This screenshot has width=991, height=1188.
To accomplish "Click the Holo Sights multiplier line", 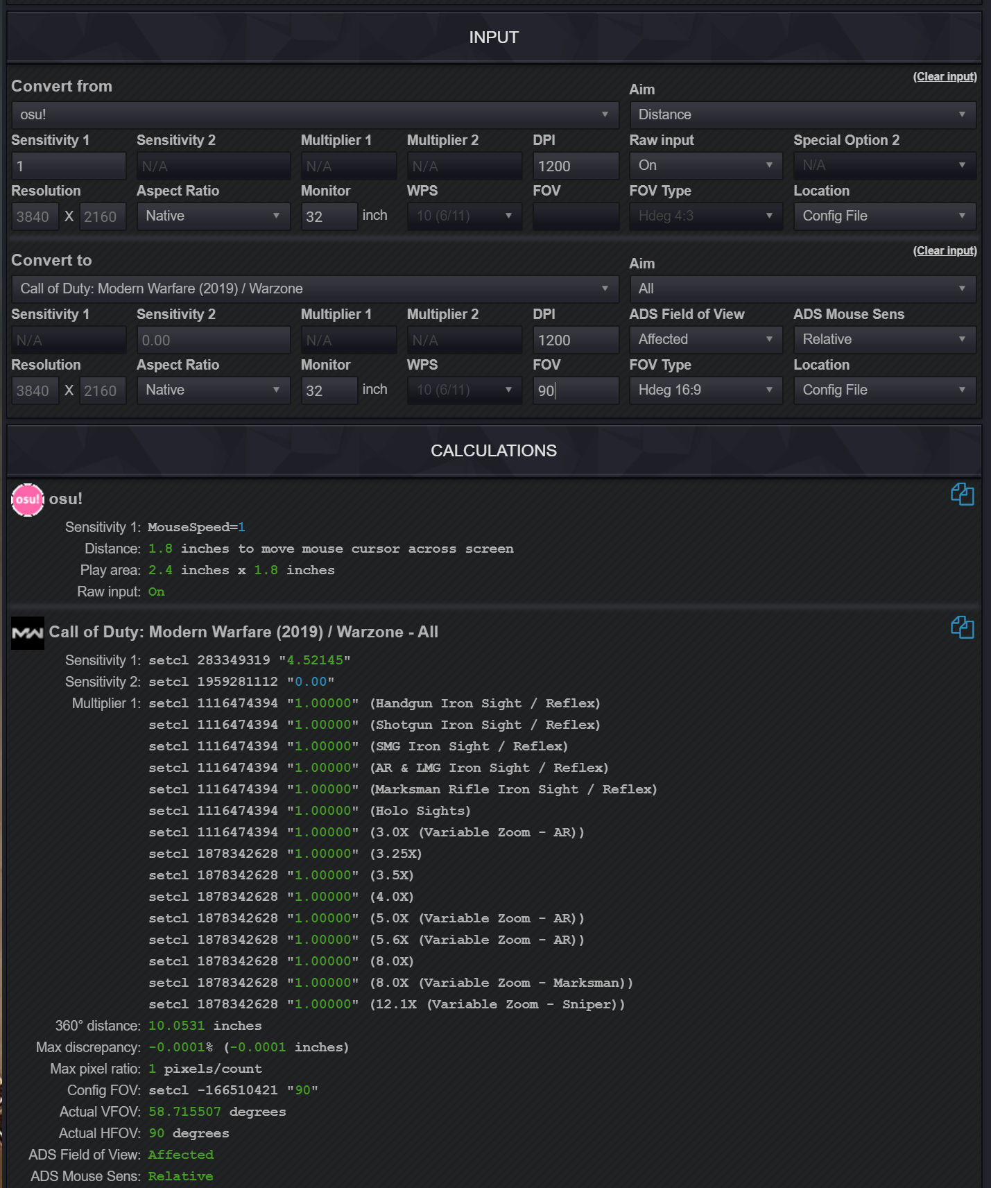I will tap(310, 811).
